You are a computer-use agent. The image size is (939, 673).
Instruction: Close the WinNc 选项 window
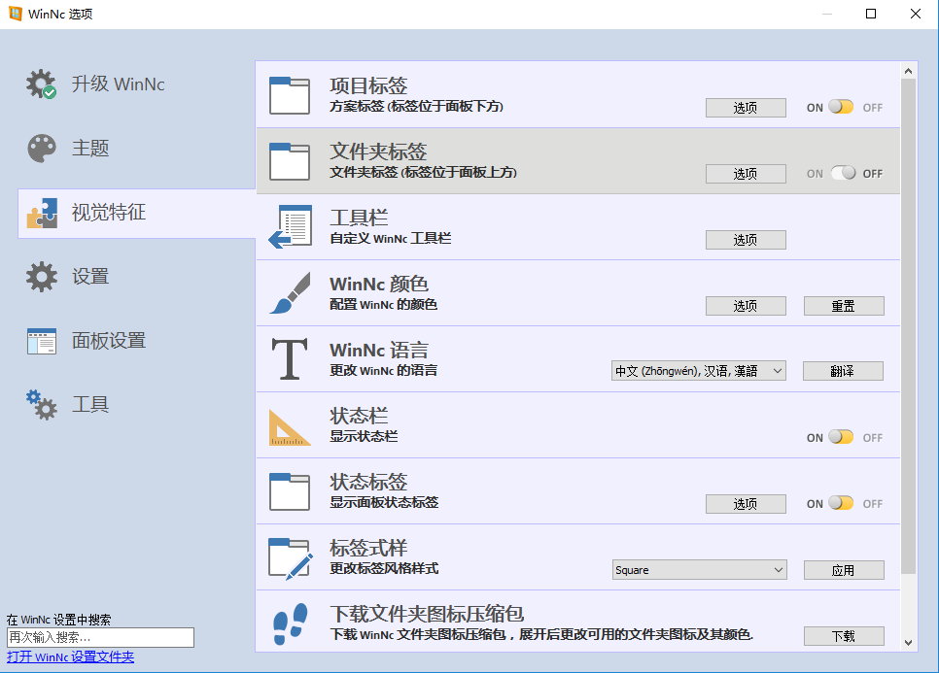click(916, 14)
